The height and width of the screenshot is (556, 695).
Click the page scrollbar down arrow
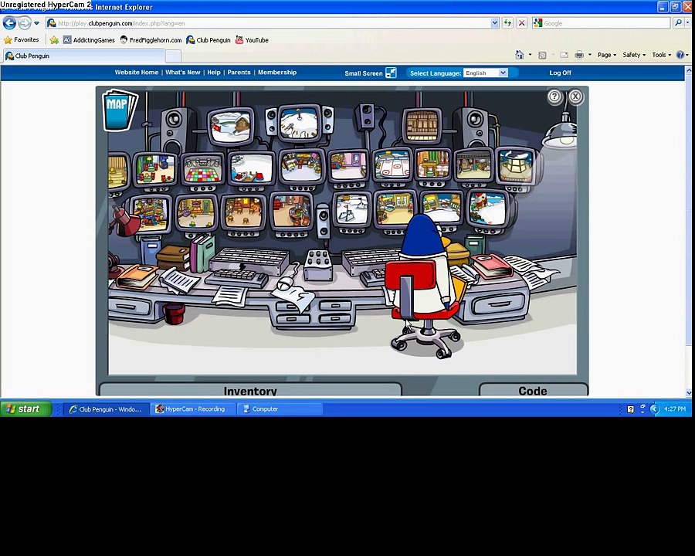[689, 392]
